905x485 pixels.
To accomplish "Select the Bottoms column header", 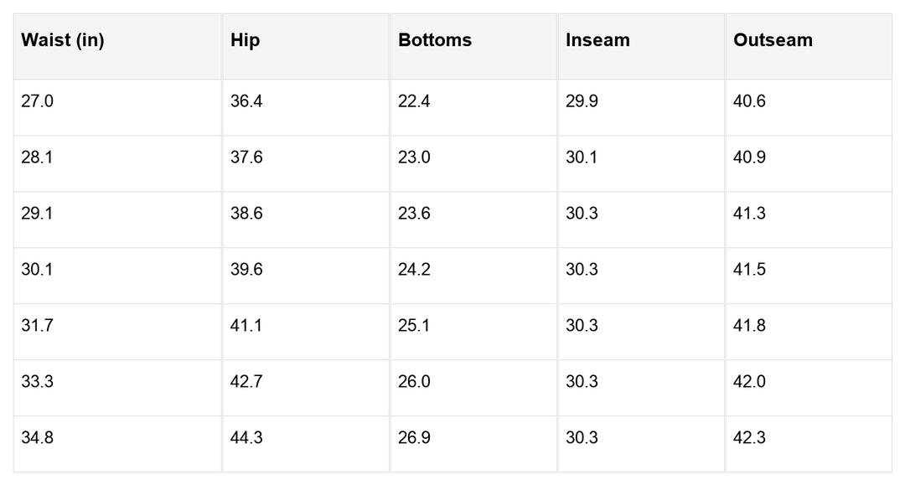I will point(435,40).
